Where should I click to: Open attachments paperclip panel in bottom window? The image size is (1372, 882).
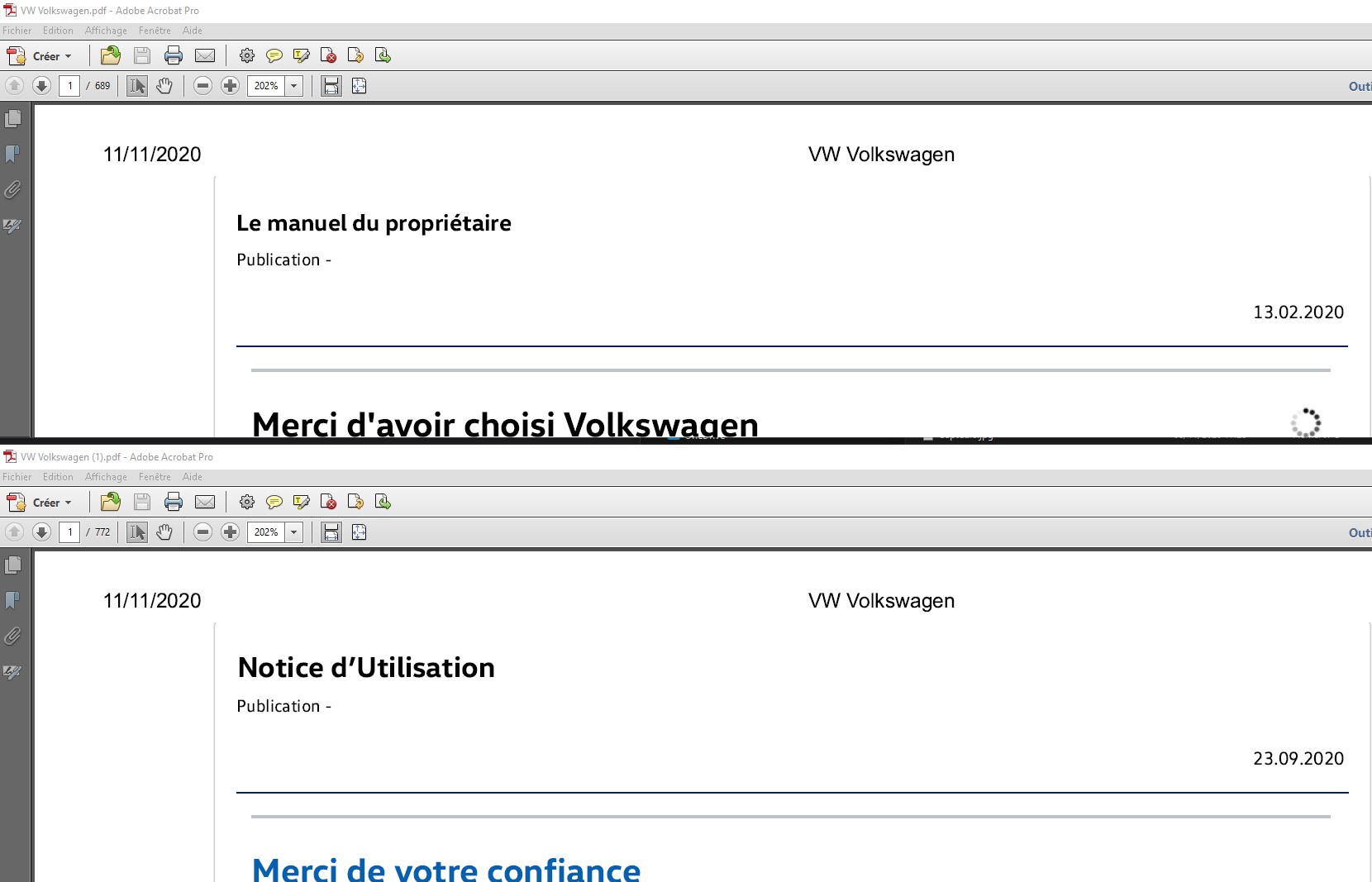point(12,636)
